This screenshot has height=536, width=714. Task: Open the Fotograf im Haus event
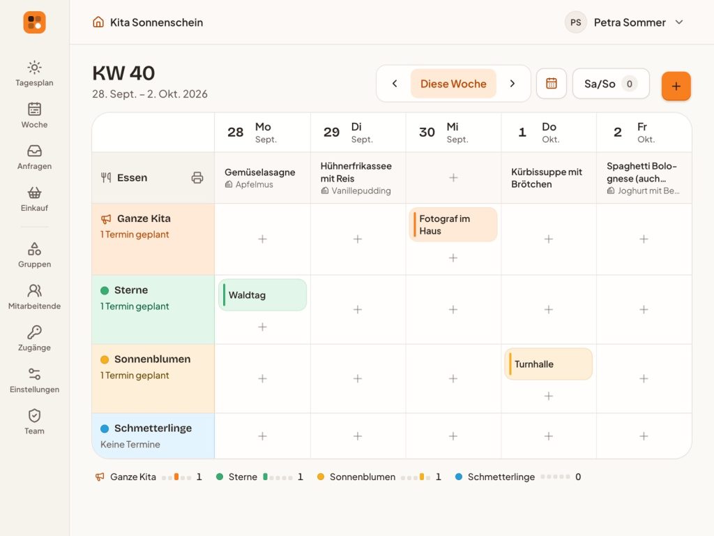click(453, 225)
